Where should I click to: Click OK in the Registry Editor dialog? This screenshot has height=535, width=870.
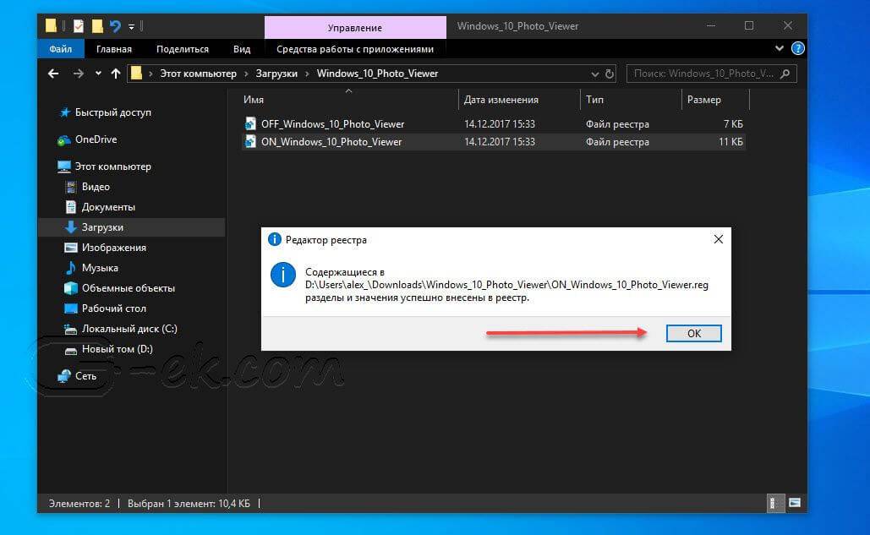(x=693, y=334)
